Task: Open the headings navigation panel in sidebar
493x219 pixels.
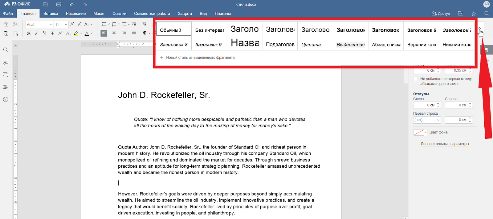Action: pyautogui.click(x=6, y=87)
